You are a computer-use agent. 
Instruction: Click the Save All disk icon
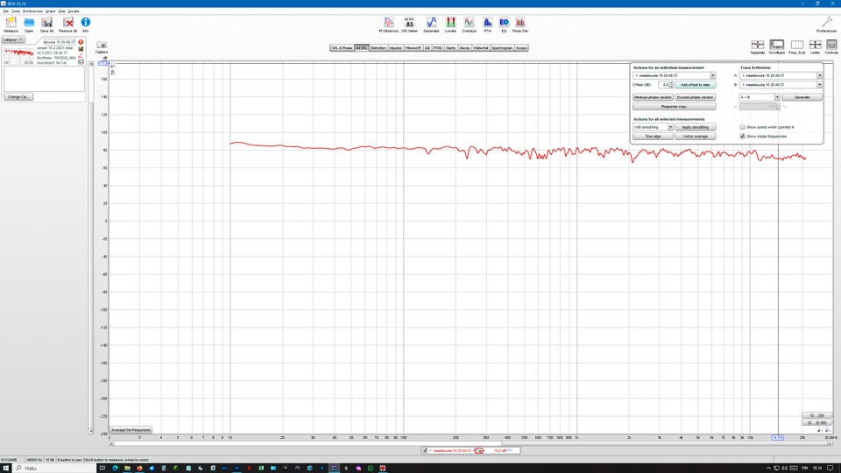tap(47, 23)
